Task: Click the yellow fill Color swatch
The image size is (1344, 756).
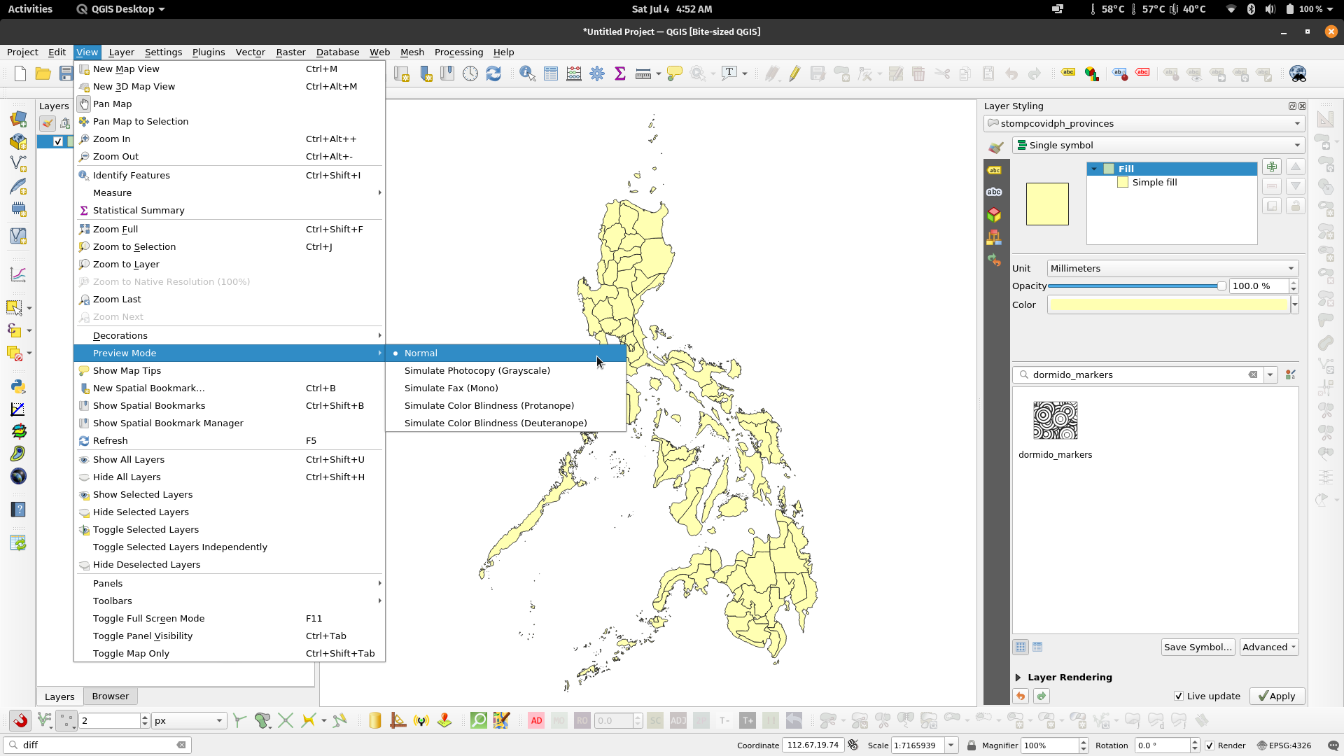Action: 1168,305
